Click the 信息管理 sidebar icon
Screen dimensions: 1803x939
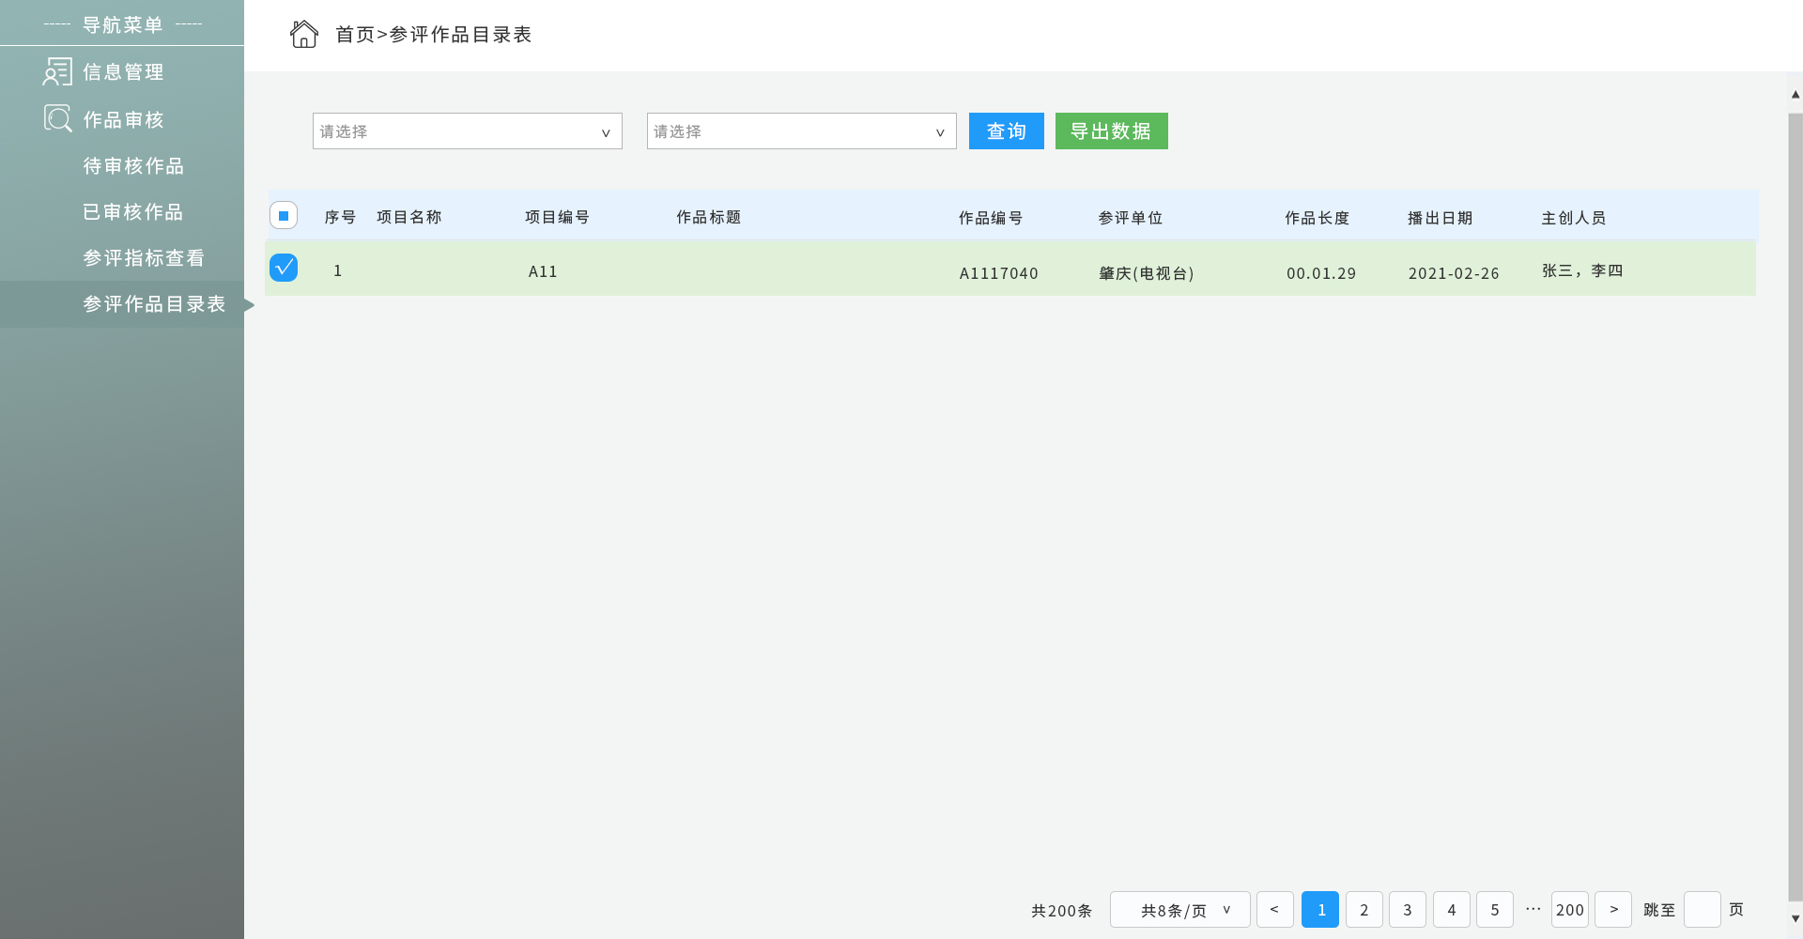[57, 72]
